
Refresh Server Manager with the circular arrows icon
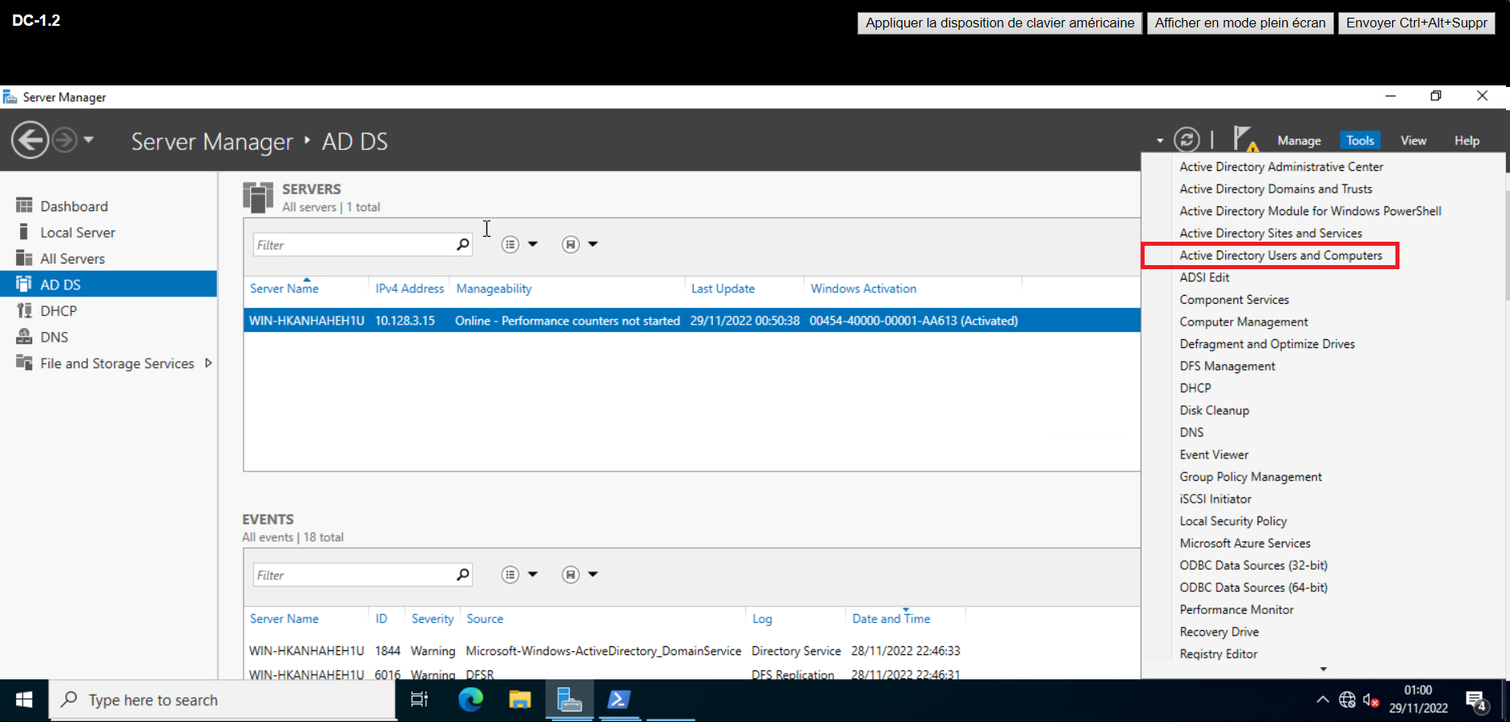pyautogui.click(x=1187, y=140)
